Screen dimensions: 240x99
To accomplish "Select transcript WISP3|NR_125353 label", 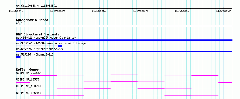I will (28, 93).
